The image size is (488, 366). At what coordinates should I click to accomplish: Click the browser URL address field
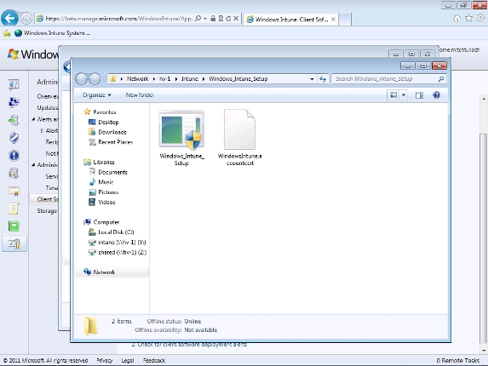pyautogui.click(x=119, y=19)
